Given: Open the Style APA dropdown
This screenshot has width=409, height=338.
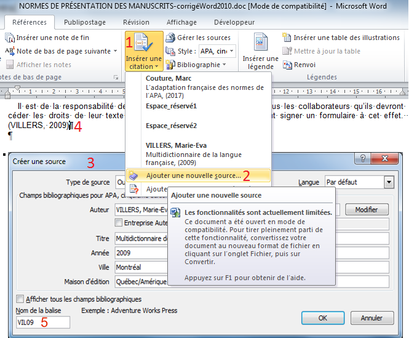Looking at the screenshot, I should click(232, 51).
